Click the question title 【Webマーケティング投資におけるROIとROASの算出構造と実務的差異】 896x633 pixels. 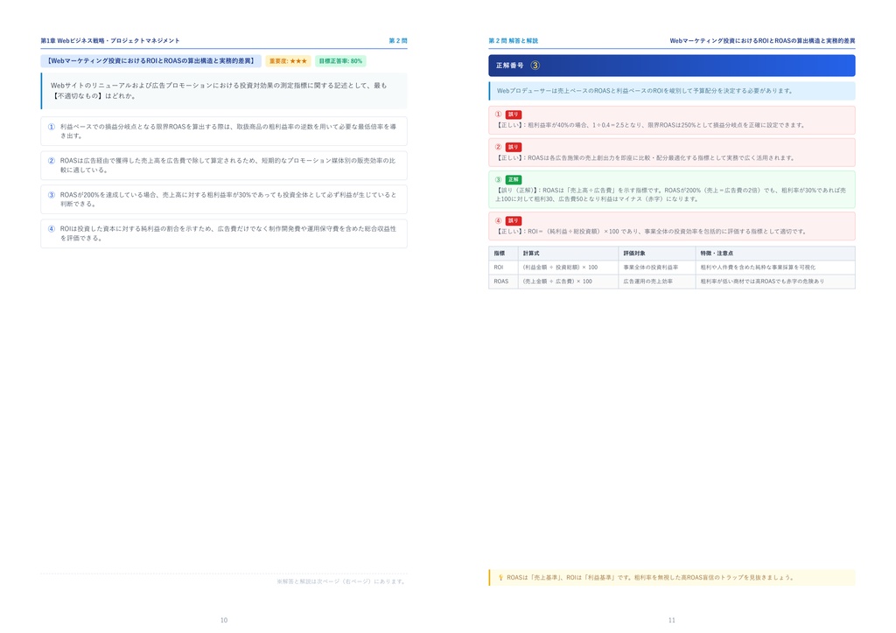coord(150,61)
